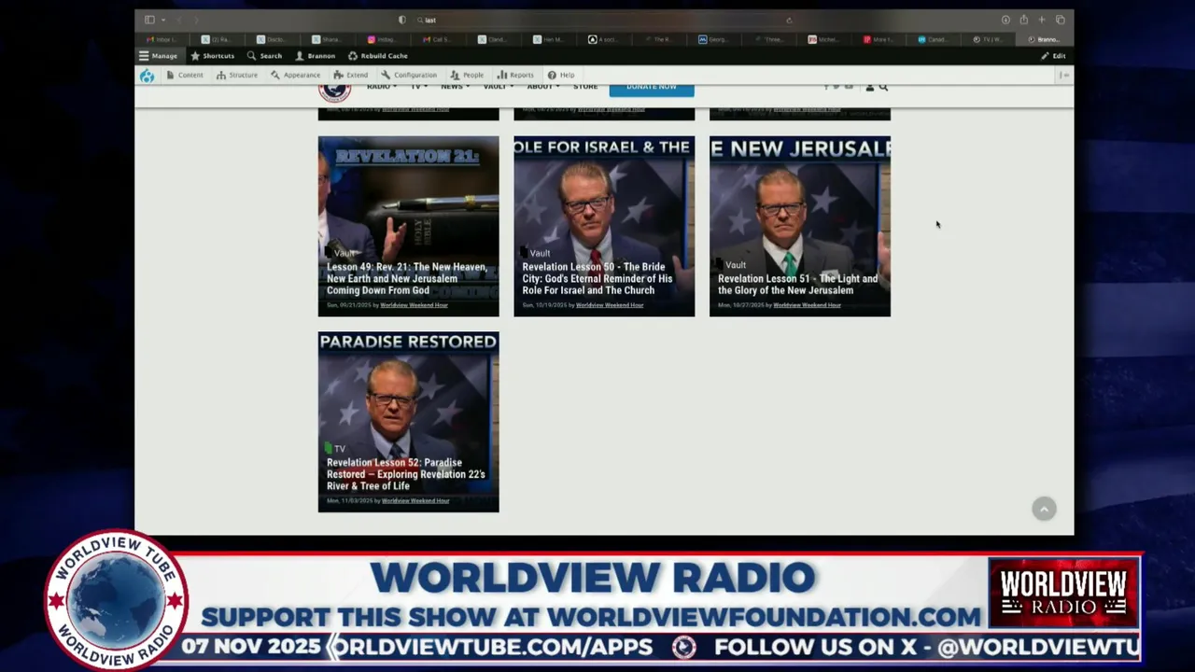Switch to the 'Georg...' browser tab

point(716,39)
